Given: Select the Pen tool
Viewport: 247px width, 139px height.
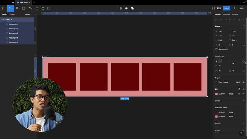Looking at the screenshot, I should 30,8.
